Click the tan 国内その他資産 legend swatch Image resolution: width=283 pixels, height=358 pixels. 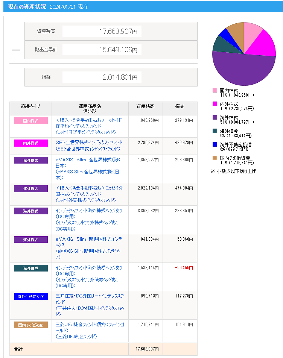click(215, 158)
